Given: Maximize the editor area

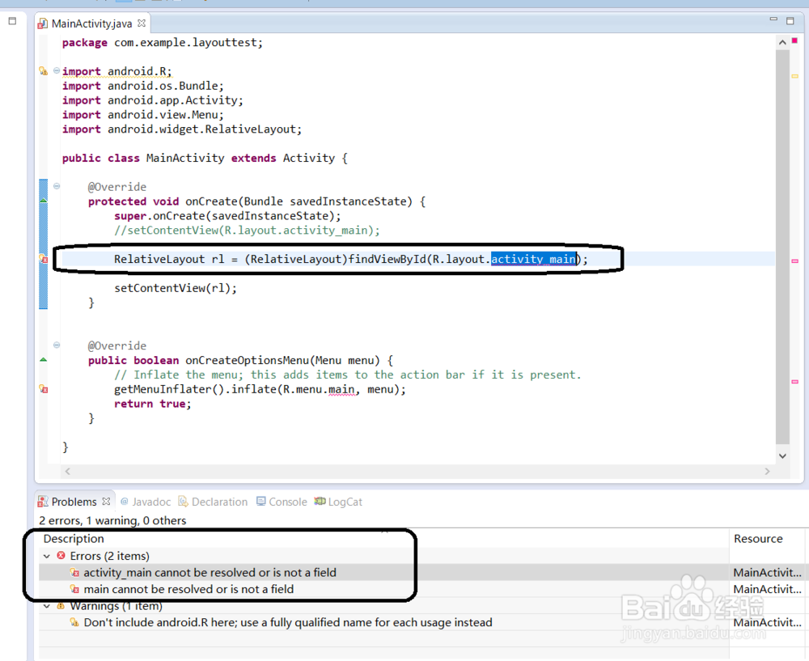Looking at the screenshot, I should (x=790, y=21).
